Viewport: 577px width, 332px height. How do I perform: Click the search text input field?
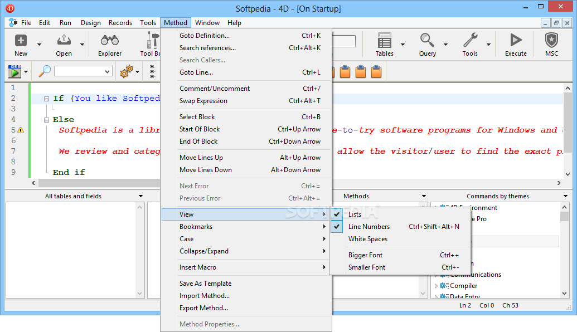(x=79, y=71)
